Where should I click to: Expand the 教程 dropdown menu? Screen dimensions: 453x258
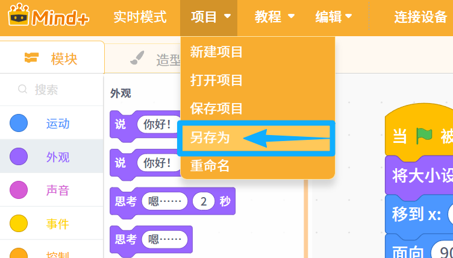(x=275, y=17)
